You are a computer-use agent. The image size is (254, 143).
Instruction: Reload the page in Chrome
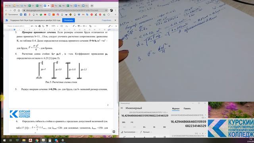(x=14, y=10)
